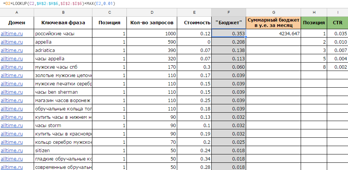Select cell 'мужские часы спб'
Image resolution: width=348 pixels, height=170 pixels.
click(x=63, y=67)
